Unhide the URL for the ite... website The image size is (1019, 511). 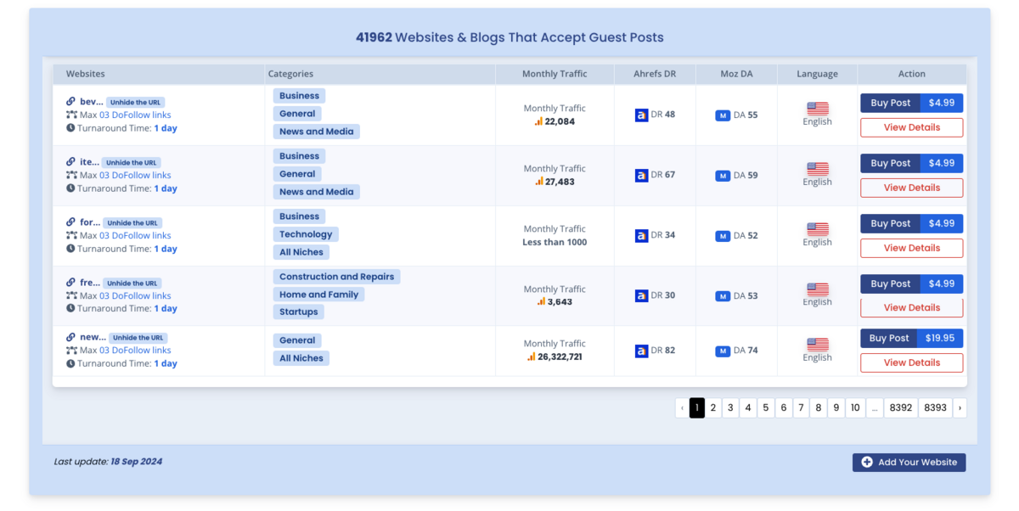[x=132, y=163]
